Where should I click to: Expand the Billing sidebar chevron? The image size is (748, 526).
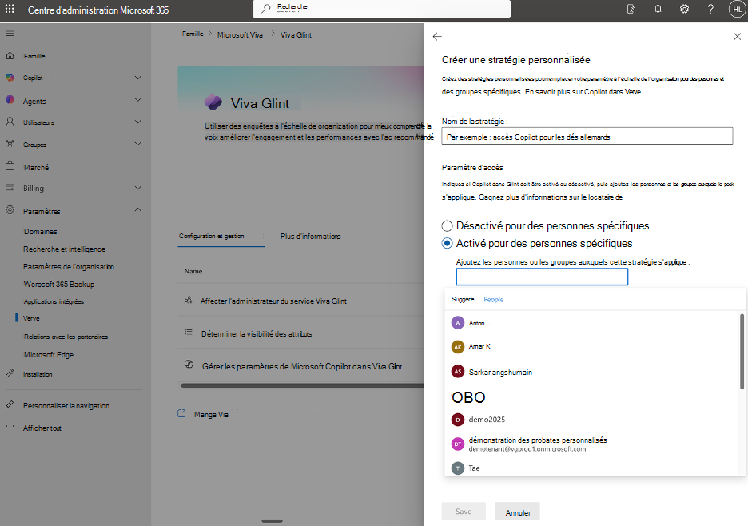(x=138, y=188)
